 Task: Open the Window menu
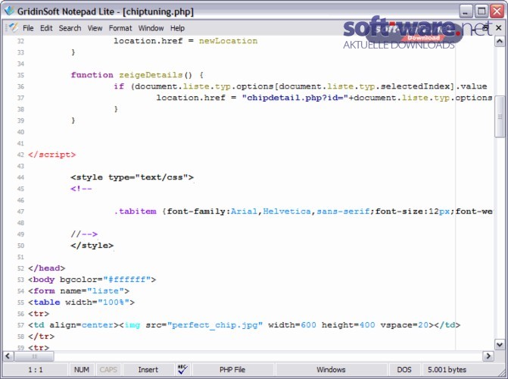[x=151, y=28]
